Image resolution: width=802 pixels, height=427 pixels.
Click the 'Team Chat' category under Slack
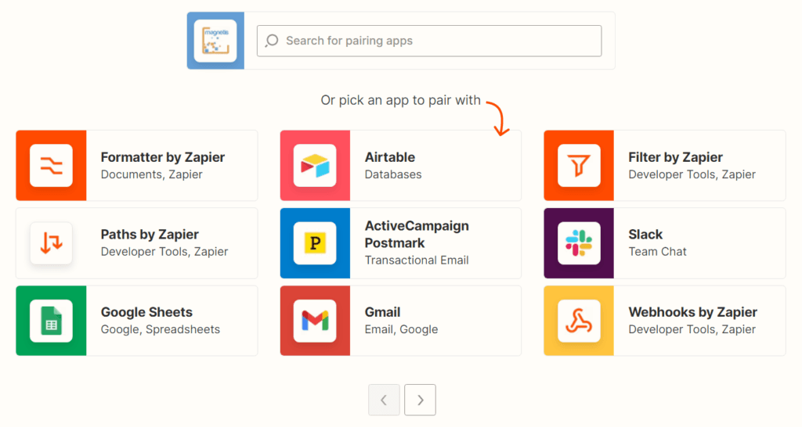[657, 252]
